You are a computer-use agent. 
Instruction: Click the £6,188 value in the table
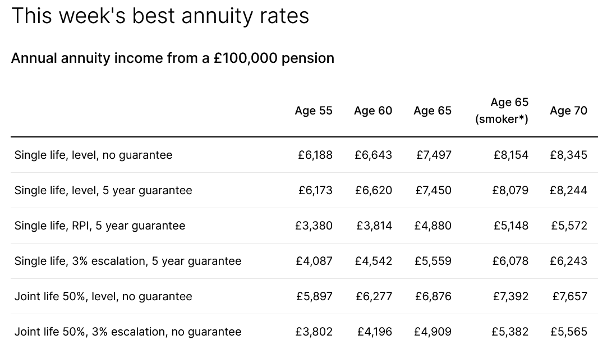coord(315,155)
